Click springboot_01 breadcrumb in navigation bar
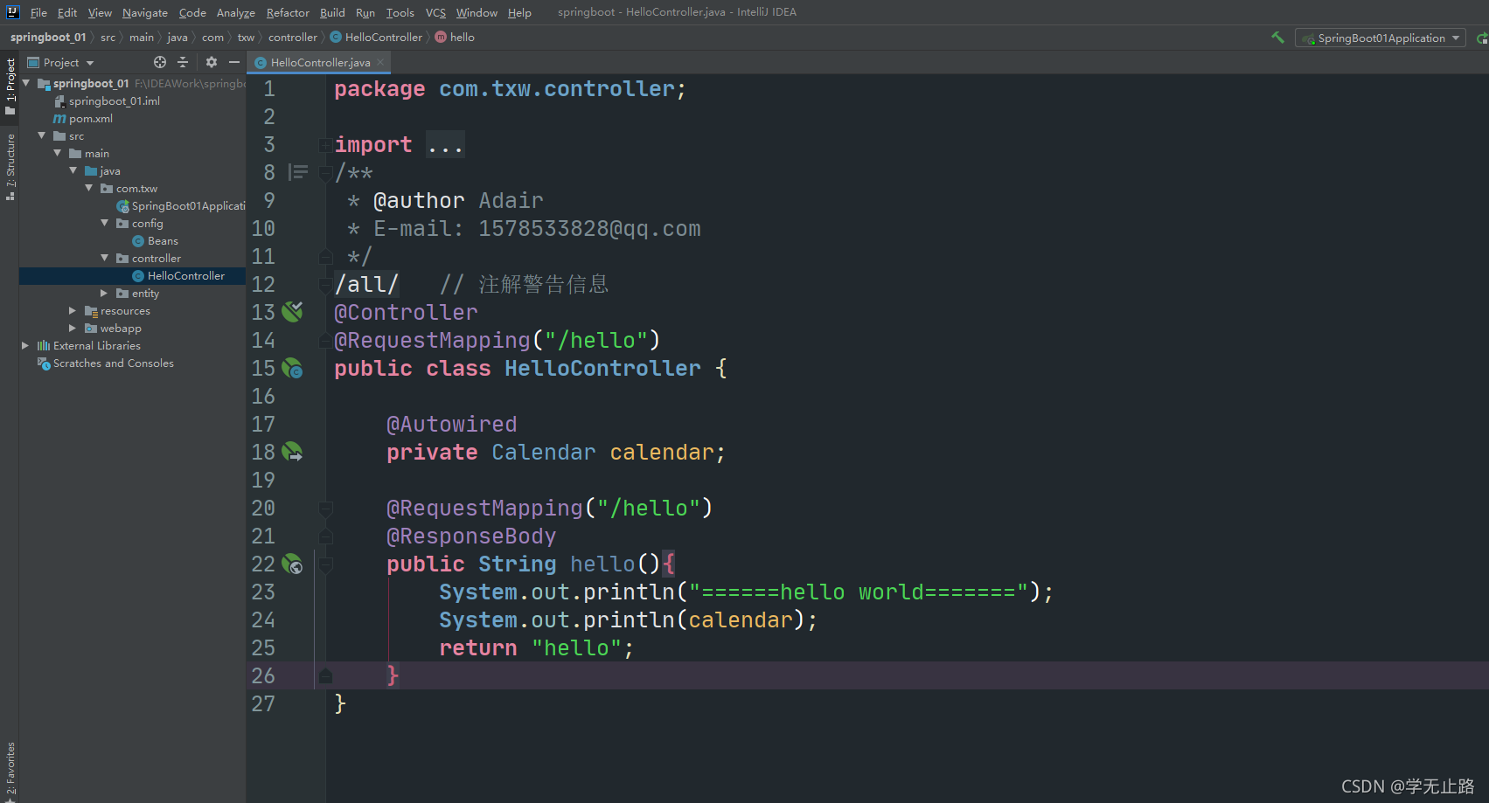This screenshot has height=803, width=1489. [48, 37]
